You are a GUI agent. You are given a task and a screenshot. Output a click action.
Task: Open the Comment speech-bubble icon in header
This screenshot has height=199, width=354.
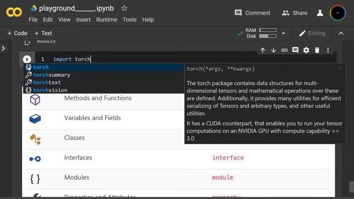(238, 13)
